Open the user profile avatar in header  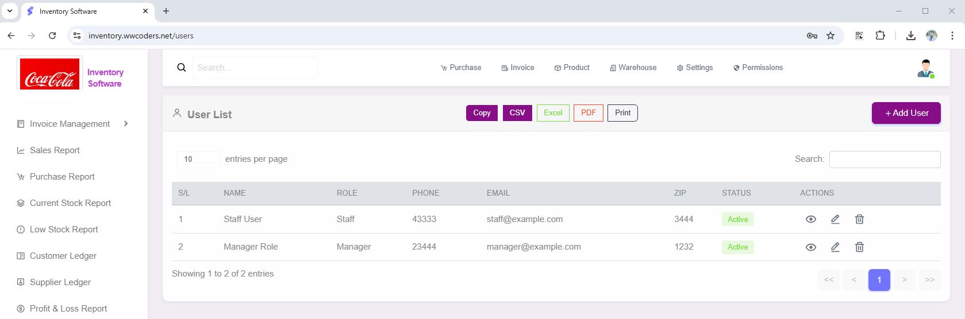point(925,68)
